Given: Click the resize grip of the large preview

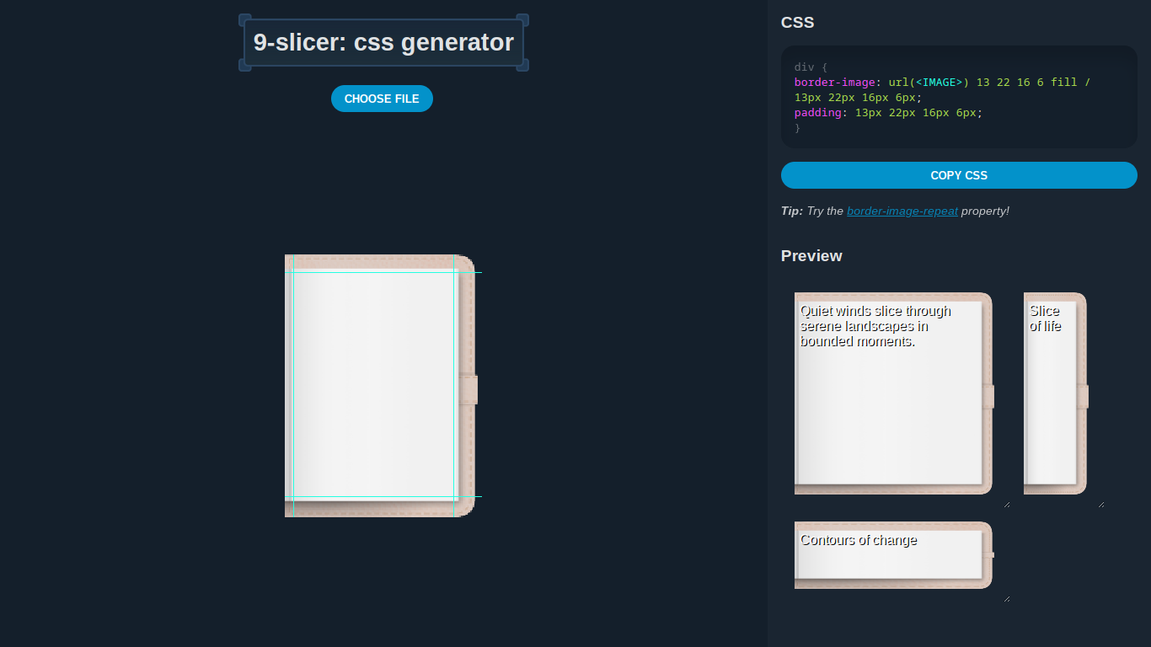Looking at the screenshot, I should pos(1007,503).
